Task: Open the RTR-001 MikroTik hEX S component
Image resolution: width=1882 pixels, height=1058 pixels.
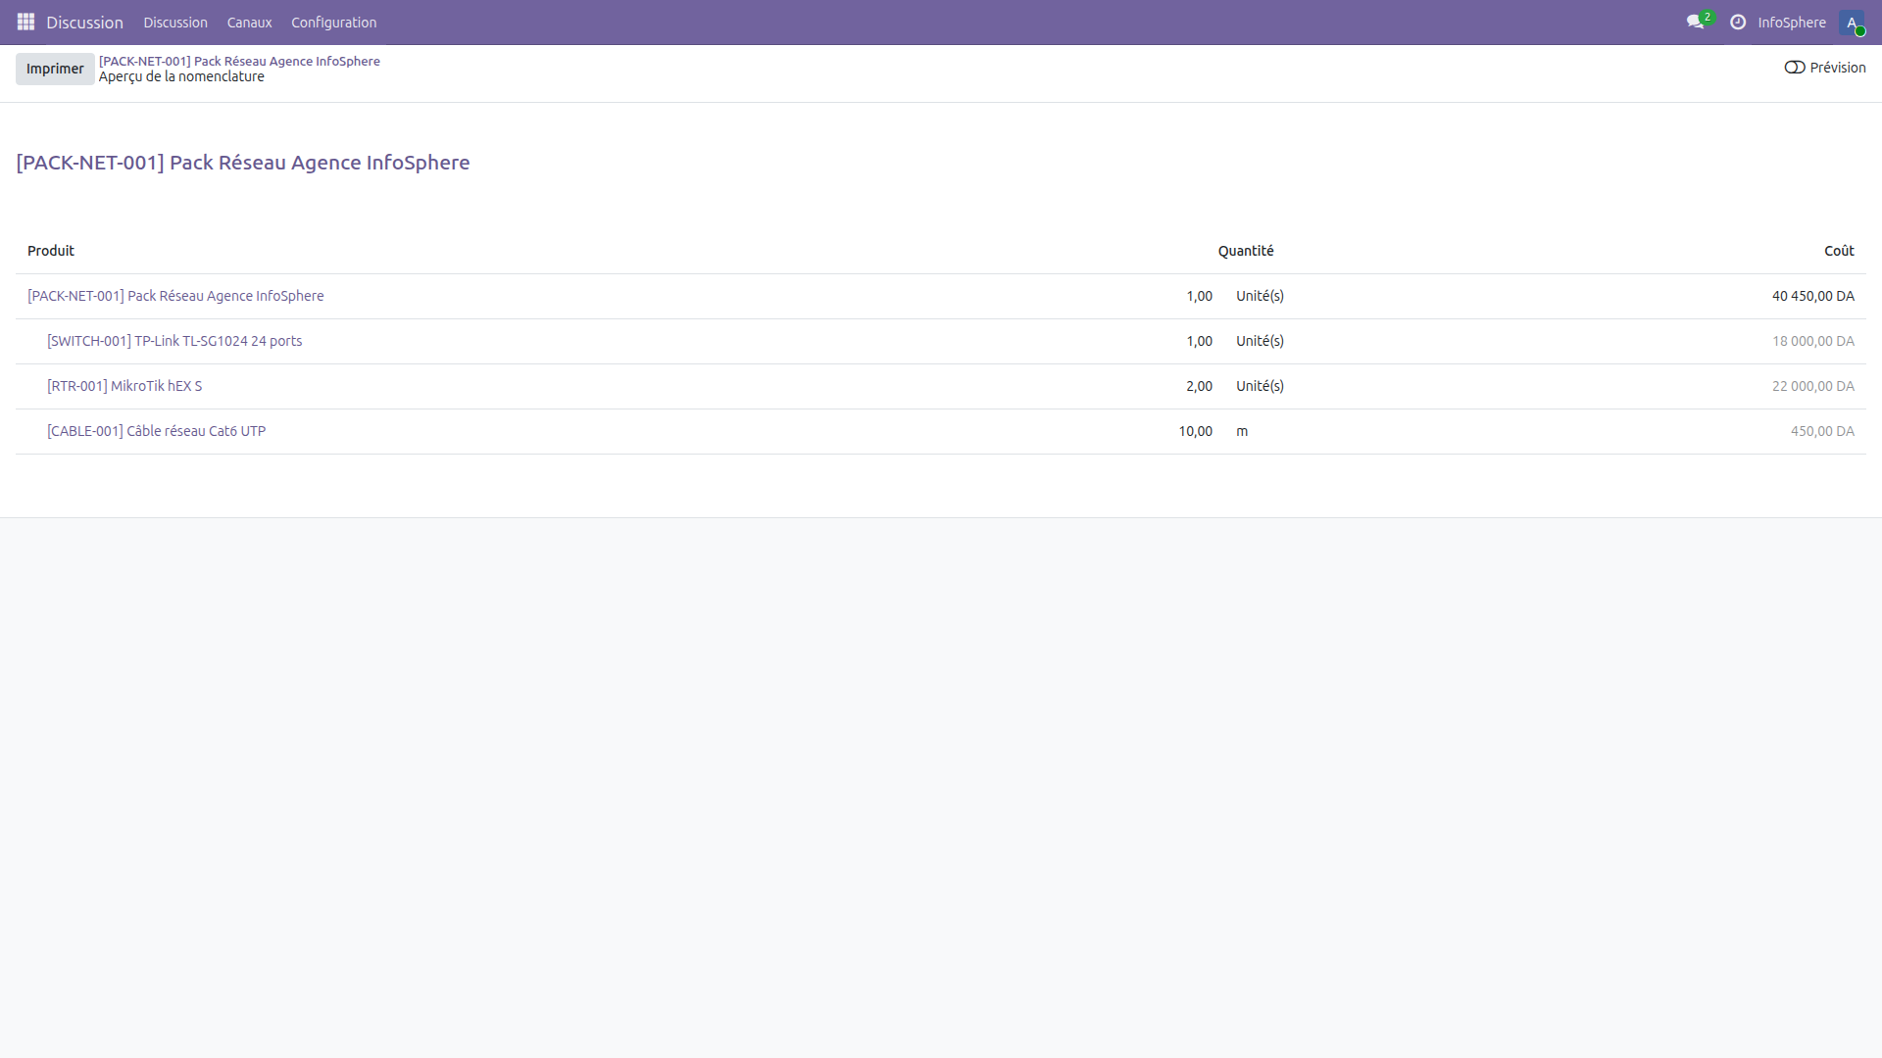Action: point(124,386)
